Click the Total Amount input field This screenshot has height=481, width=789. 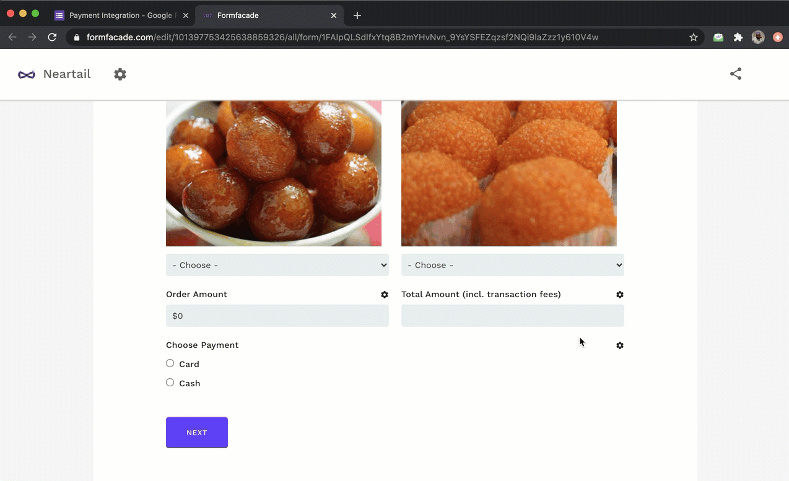coord(512,316)
